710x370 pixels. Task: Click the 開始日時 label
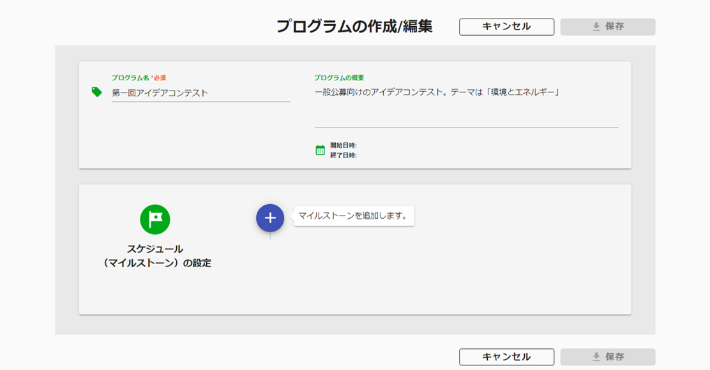[344, 145]
